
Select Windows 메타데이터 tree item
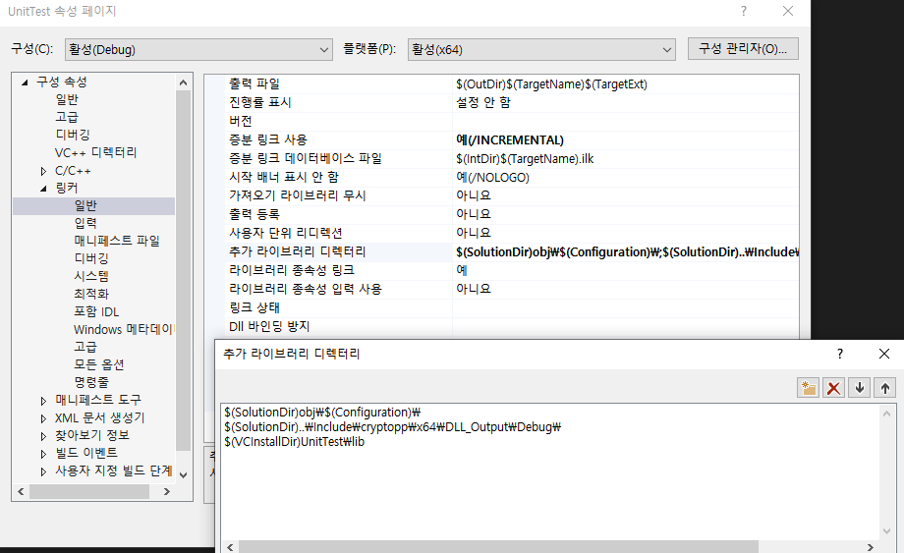coord(124,329)
